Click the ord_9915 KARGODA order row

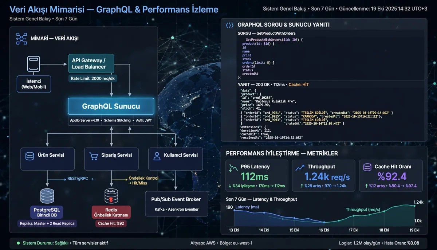tap(311, 116)
